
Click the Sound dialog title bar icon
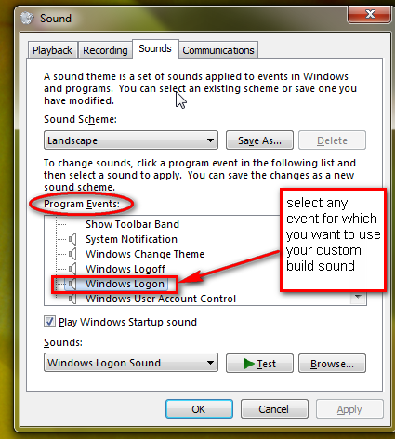point(27,19)
